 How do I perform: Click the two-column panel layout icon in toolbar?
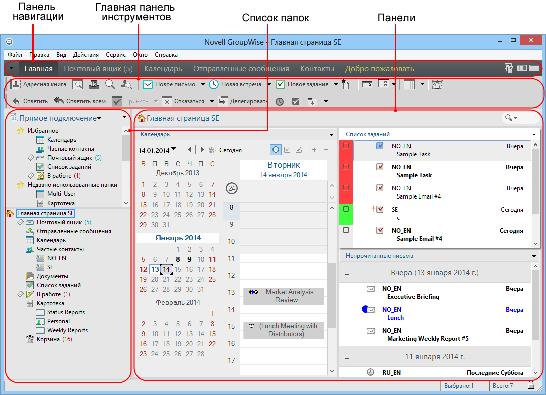[x=367, y=84]
